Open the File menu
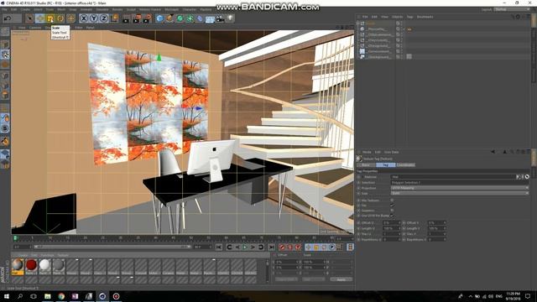The image size is (537, 302). pos(5,9)
